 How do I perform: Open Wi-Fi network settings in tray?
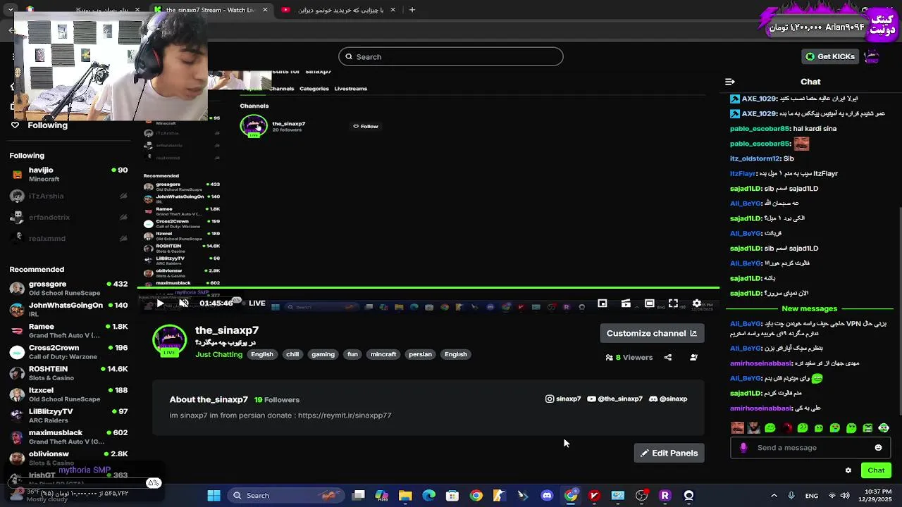832,495
